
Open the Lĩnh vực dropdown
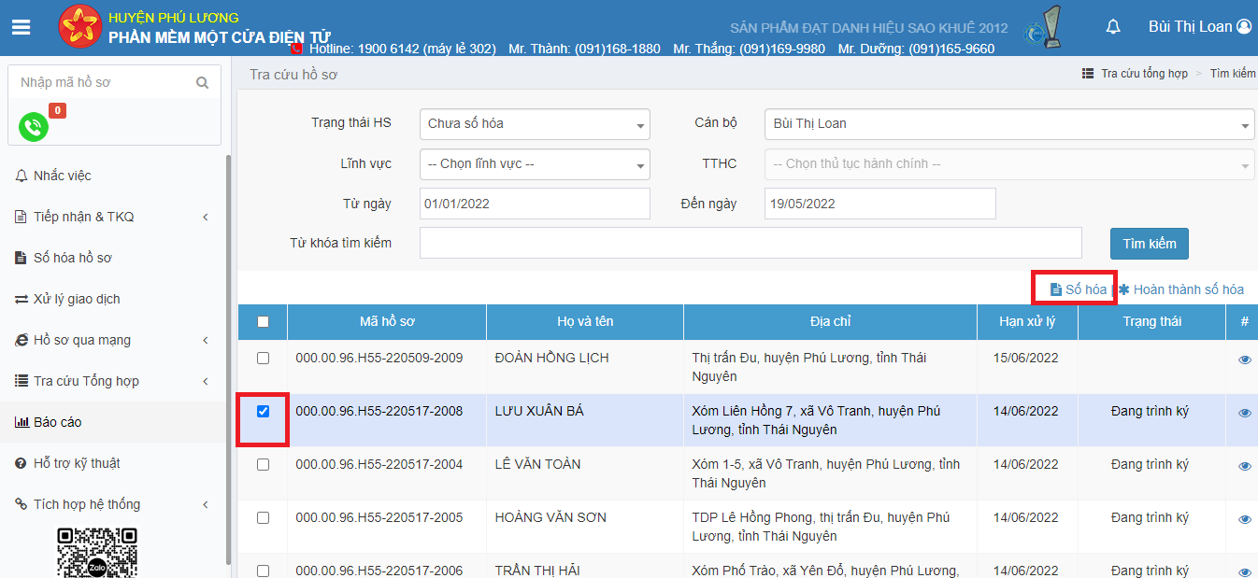point(535,163)
